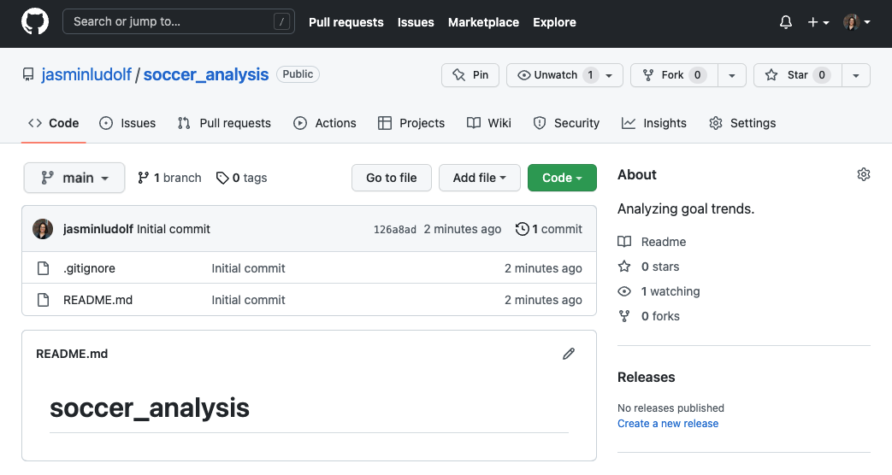Open the user avatar menu
The height and width of the screenshot is (475, 892).
(857, 22)
